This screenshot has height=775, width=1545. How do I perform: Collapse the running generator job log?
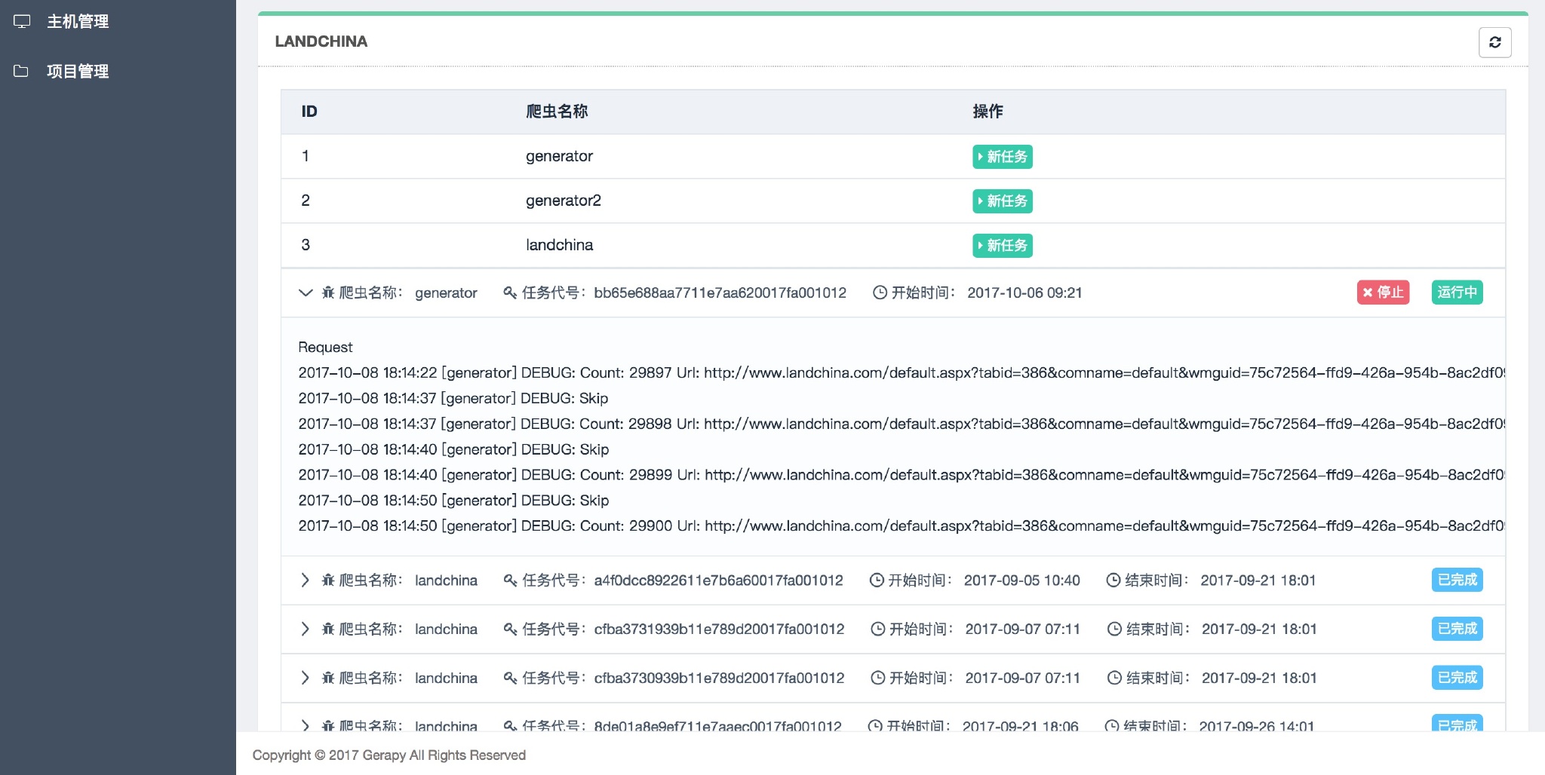[x=306, y=293]
